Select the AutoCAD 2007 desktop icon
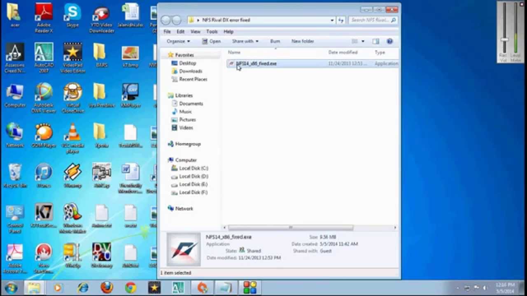Image resolution: width=527 pixels, height=296 pixels. click(44, 58)
